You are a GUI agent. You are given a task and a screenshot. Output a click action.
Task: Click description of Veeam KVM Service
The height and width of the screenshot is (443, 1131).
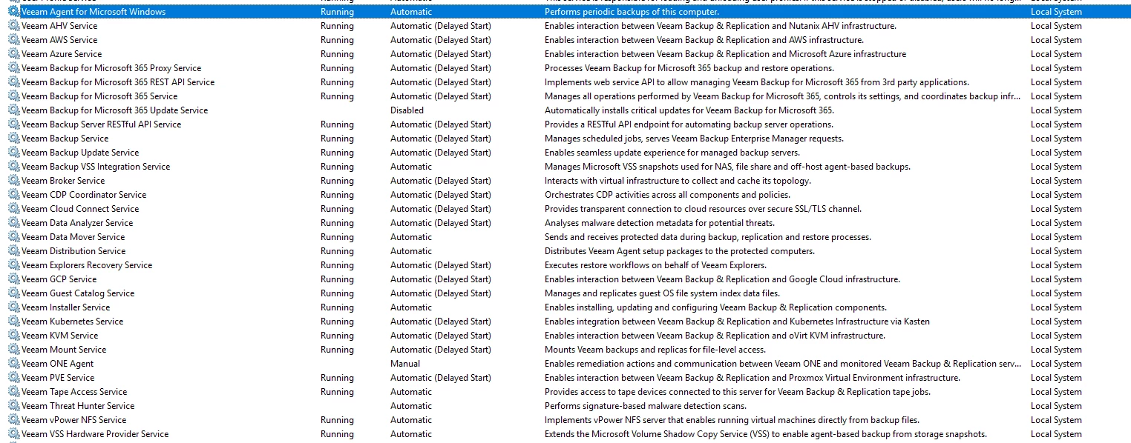[x=715, y=336]
